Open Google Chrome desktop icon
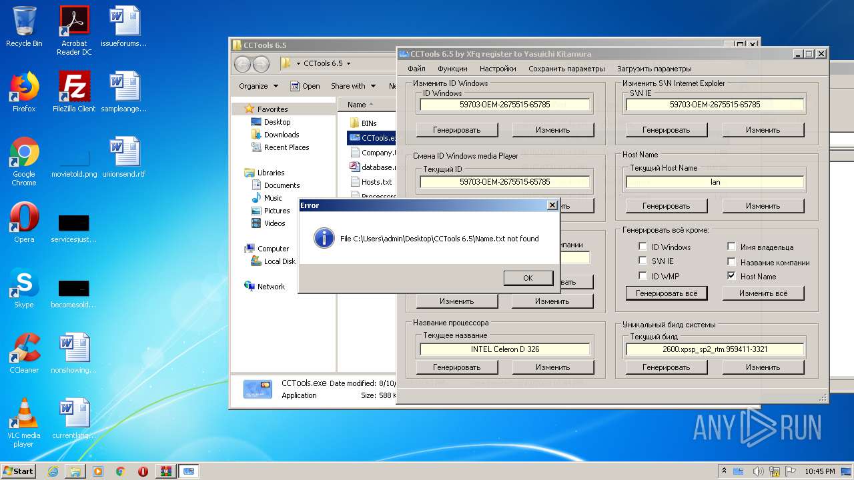 point(24,162)
